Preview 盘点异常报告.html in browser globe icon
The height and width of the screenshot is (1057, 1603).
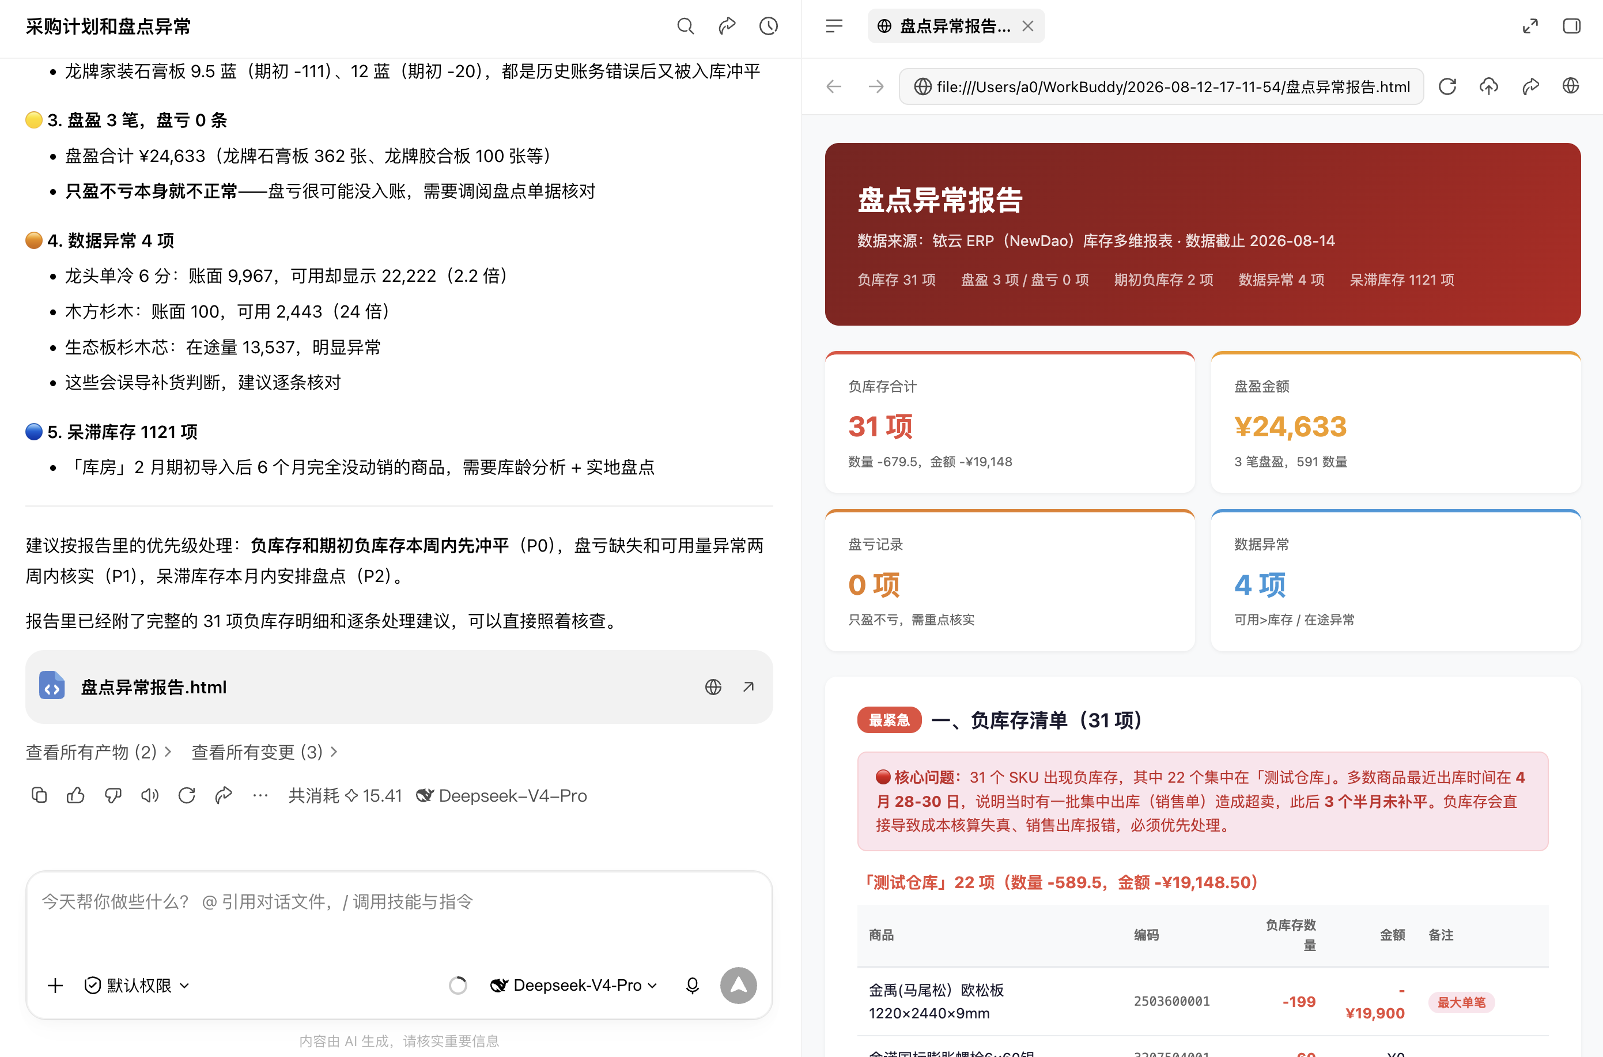pyautogui.click(x=713, y=687)
